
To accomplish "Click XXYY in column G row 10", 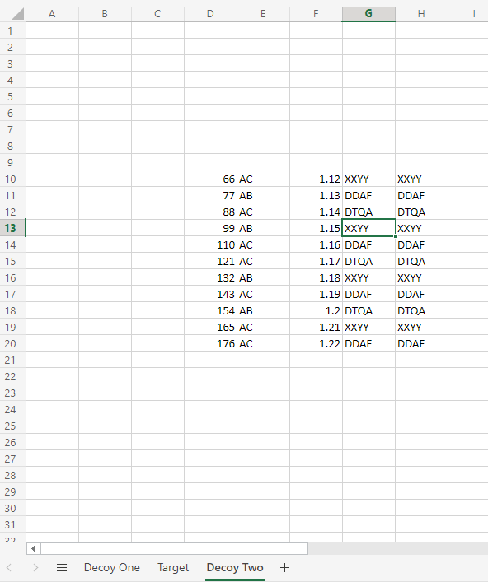I will pyautogui.click(x=368, y=179).
